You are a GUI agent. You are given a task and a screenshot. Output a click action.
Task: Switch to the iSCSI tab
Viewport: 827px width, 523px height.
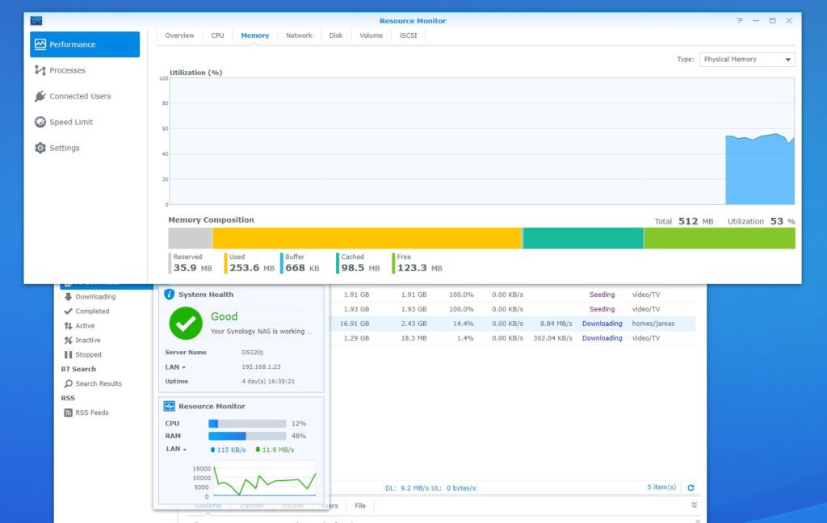tap(408, 36)
